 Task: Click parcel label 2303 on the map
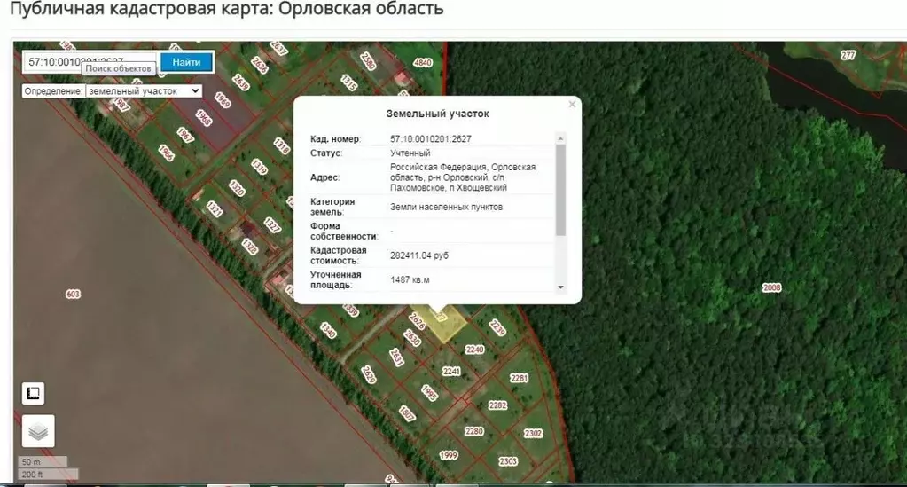(x=507, y=461)
